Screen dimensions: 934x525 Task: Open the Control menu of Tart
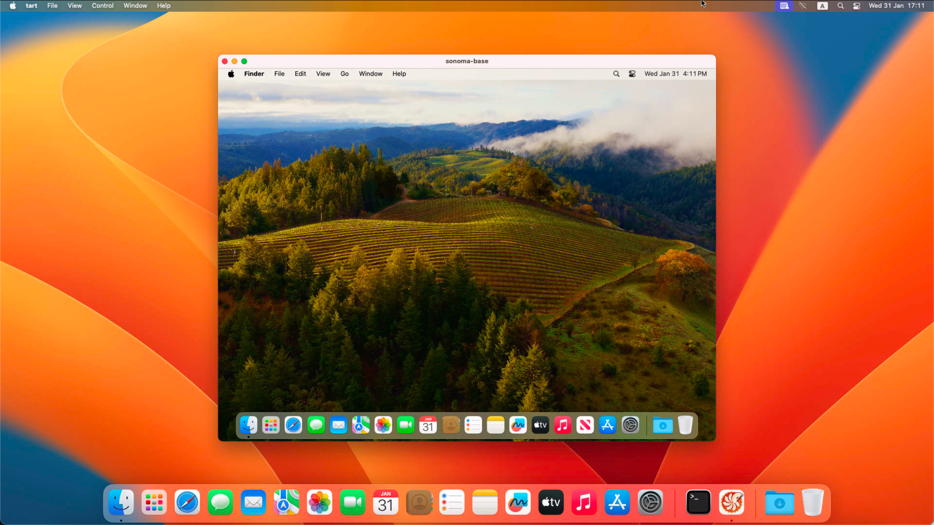(x=103, y=5)
